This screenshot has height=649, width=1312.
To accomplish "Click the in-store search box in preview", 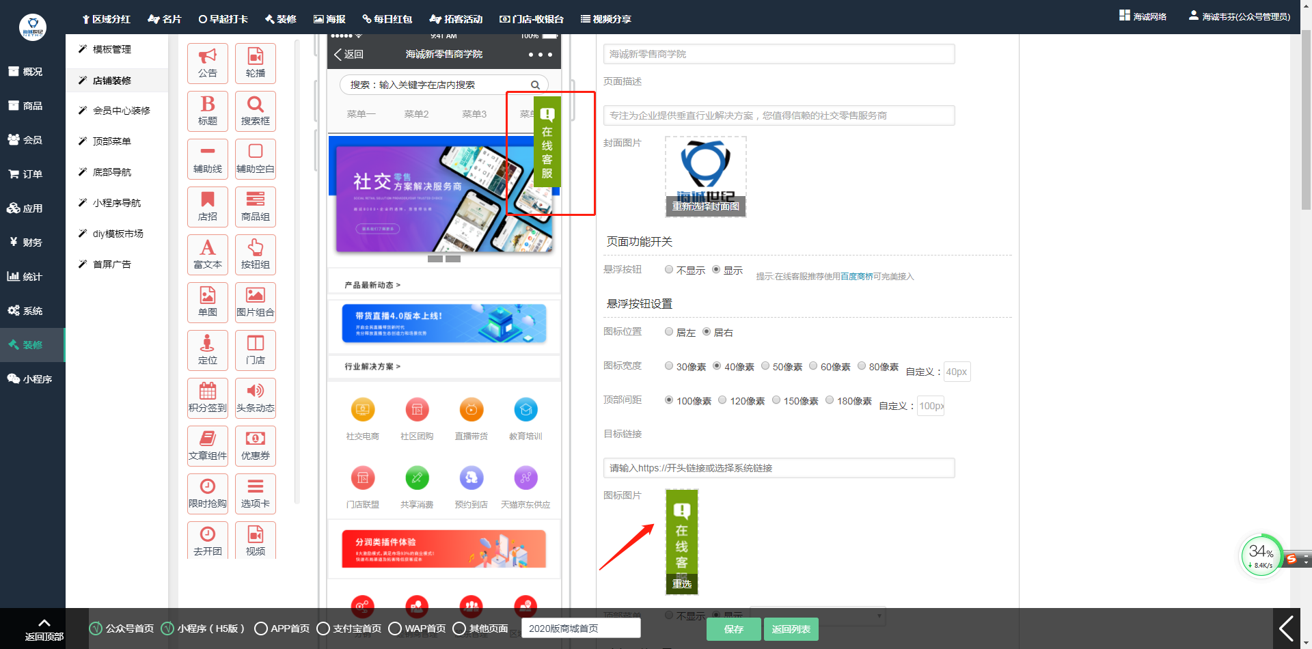I will tap(444, 85).
